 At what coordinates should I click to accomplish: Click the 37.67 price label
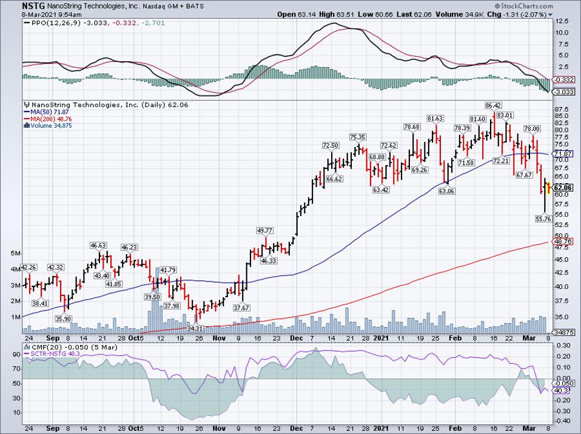tap(241, 307)
